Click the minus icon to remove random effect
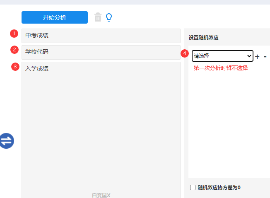 (265, 56)
